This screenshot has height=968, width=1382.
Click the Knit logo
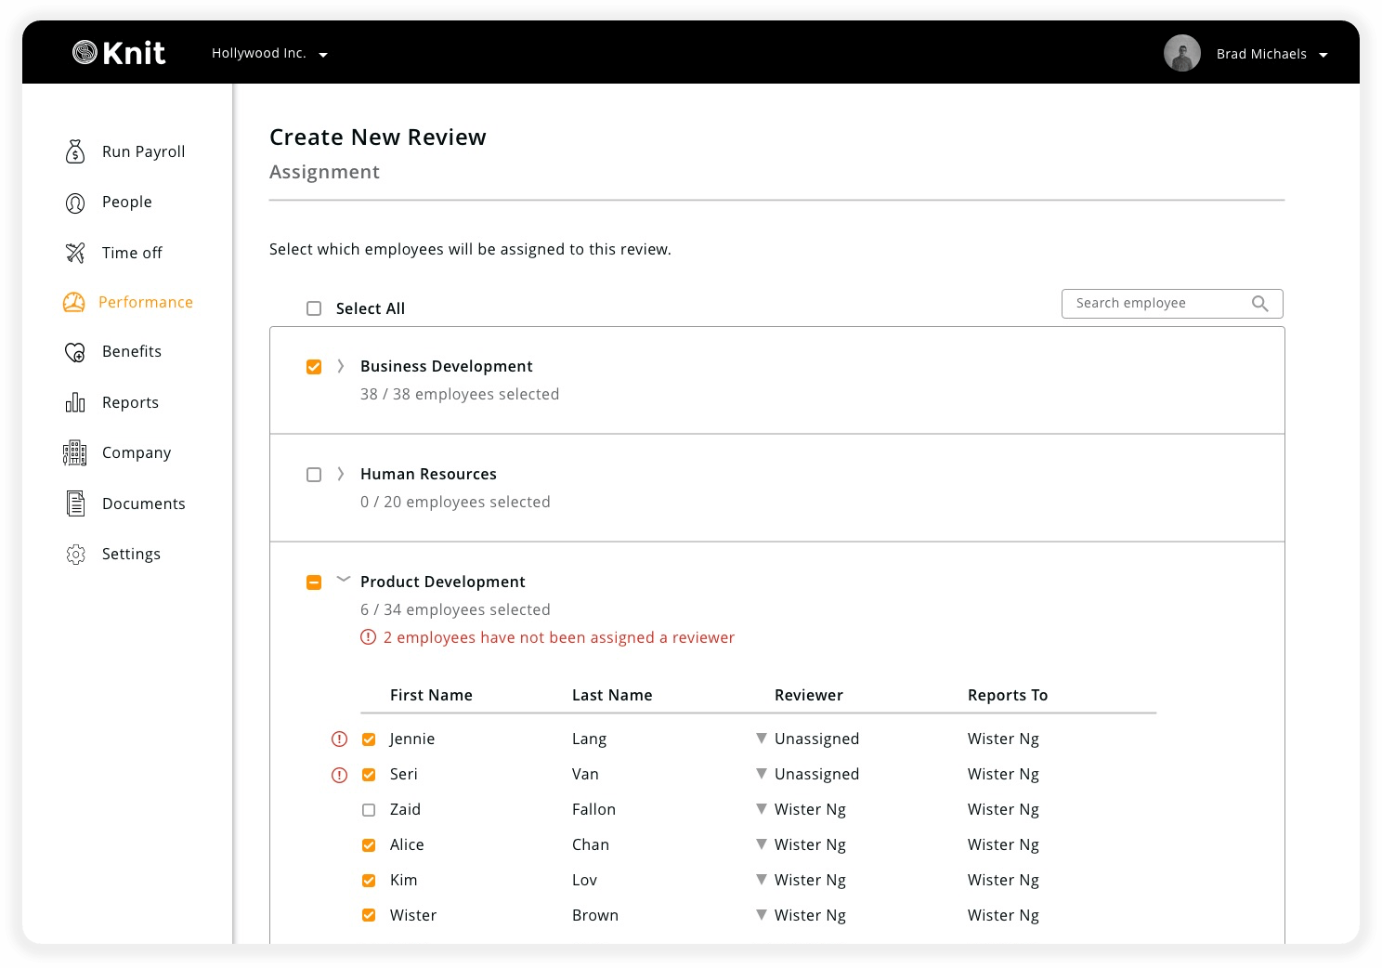pos(119,53)
